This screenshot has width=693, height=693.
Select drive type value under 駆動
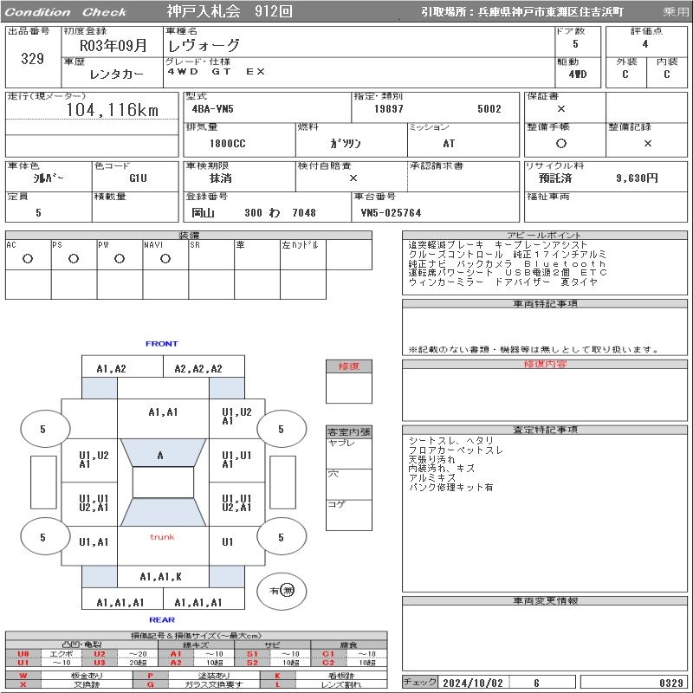tap(578, 74)
